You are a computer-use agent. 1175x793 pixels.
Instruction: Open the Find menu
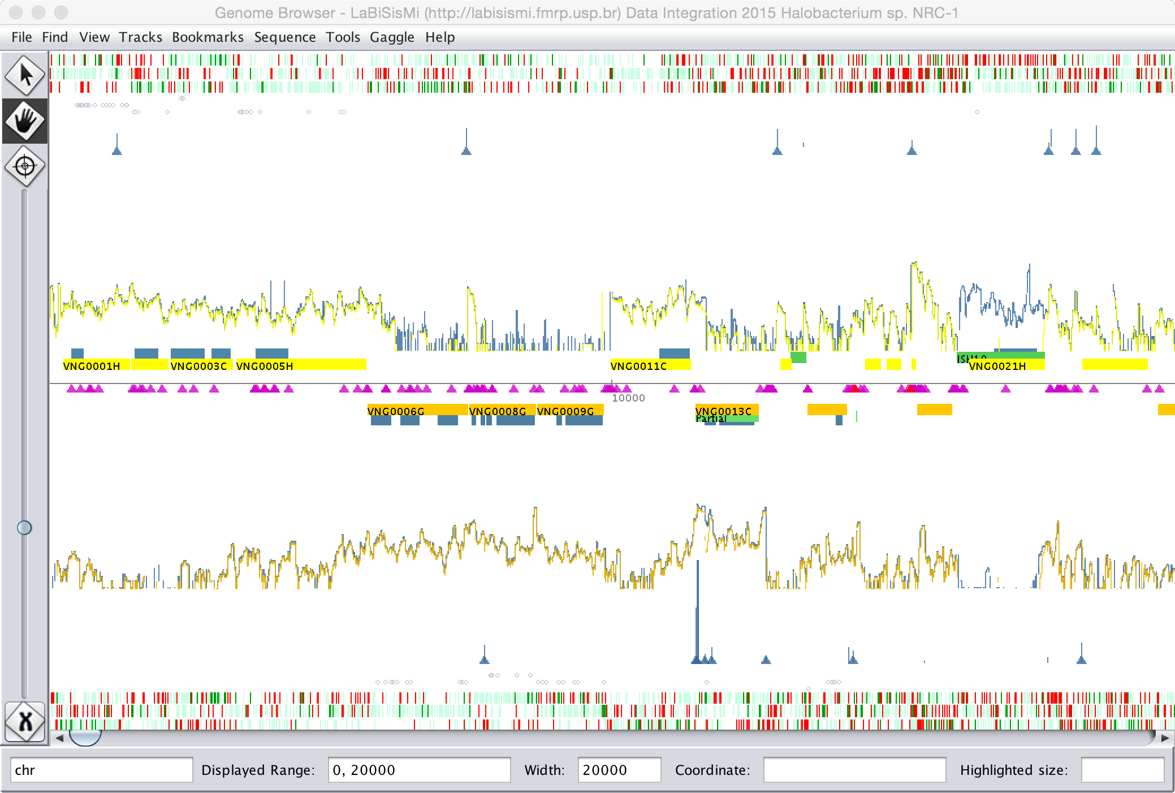[x=55, y=37]
